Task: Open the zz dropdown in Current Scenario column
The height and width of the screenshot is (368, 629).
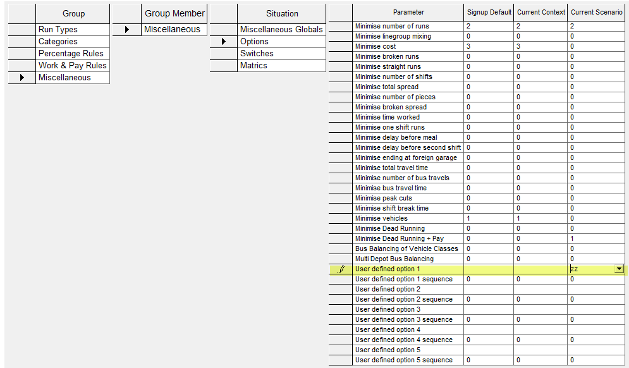Action: tap(618, 269)
